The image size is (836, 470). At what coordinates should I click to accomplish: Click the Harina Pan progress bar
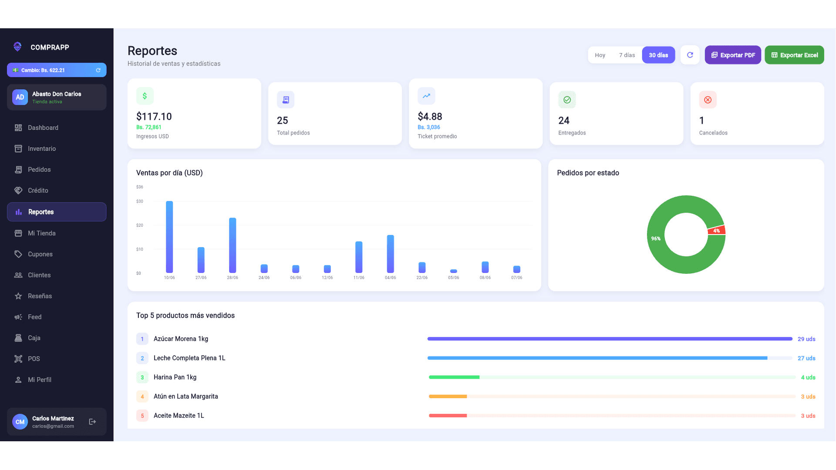[612, 377]
